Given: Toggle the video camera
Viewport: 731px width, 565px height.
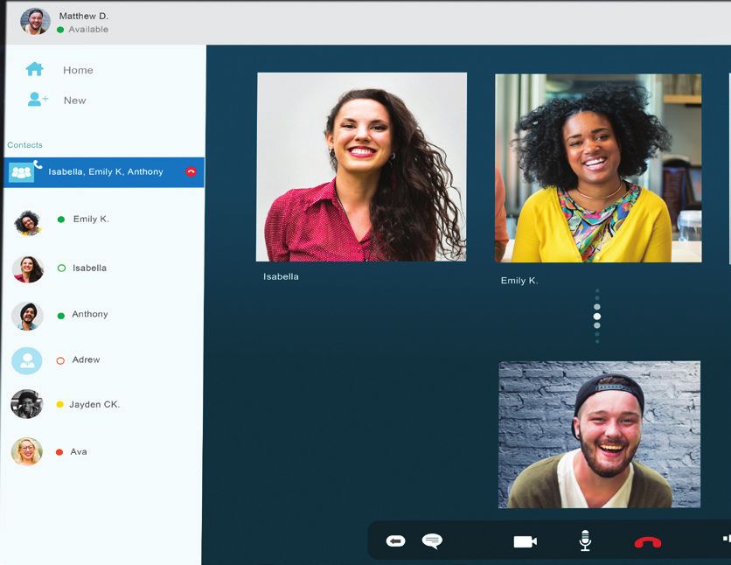Looking at the screenshot, I should pyautogui.click(x=525, y=541).
